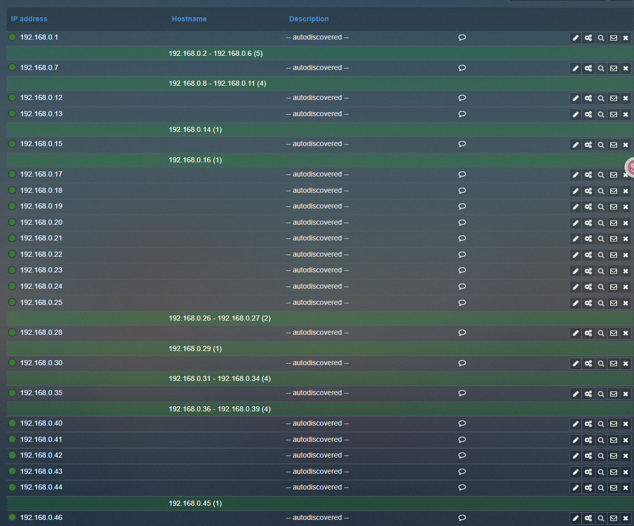Click the pink floating badge at right edge

click(x=630, y=166)
